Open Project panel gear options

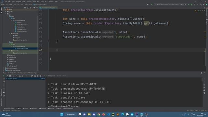[34, 8]
